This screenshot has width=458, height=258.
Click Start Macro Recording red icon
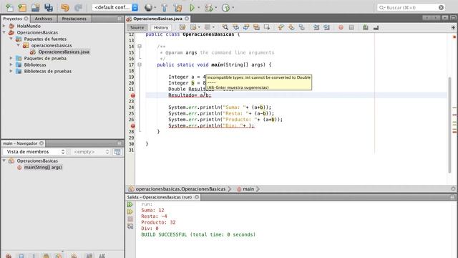click(341, 27)
